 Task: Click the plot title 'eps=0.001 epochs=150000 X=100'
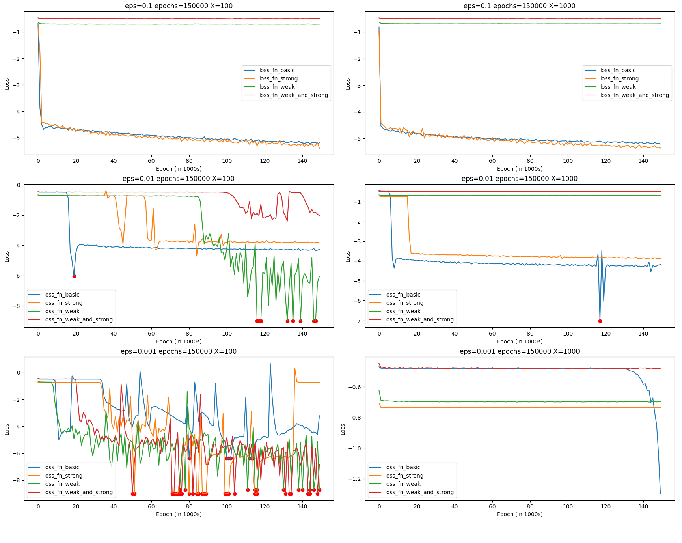[179, 351]
